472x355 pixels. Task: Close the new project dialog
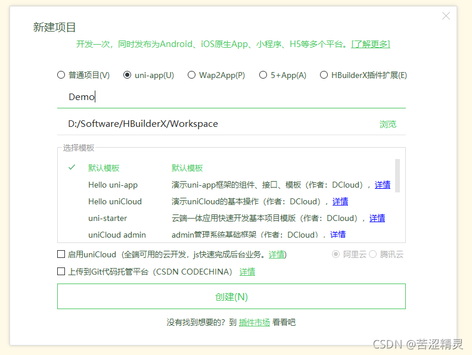coord(446,16)
